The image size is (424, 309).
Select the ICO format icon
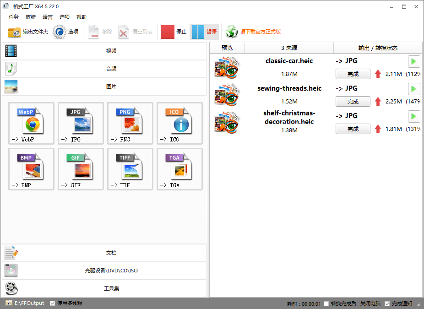pyautogui.click(x=180, y=123)
